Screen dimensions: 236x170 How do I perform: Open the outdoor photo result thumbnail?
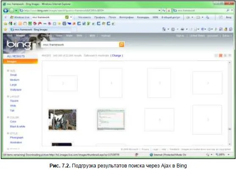(62, 120)
